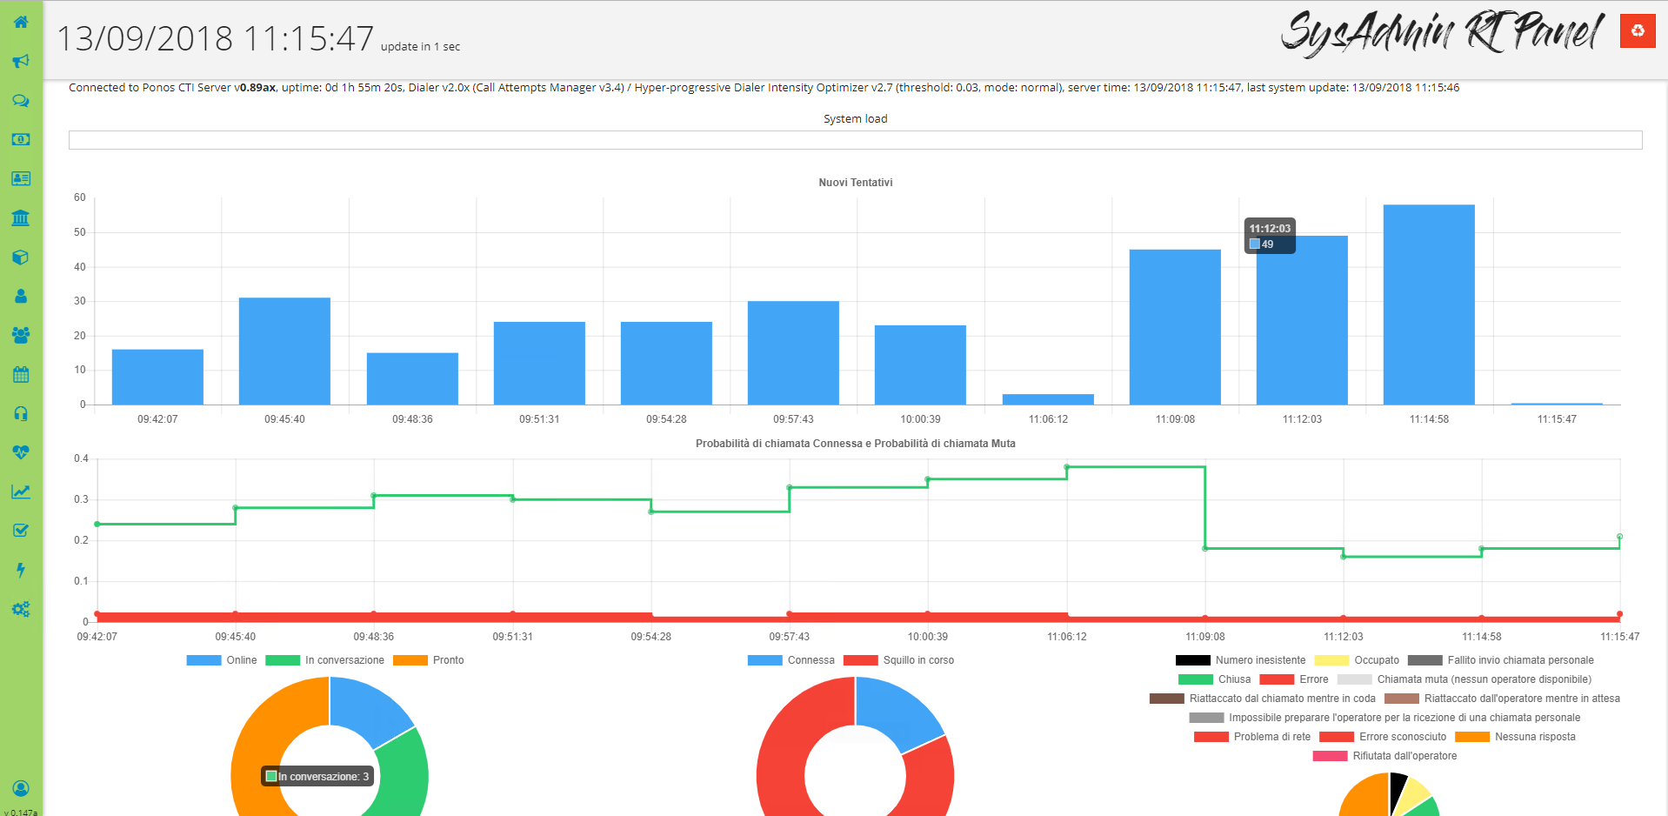The height and width of the screenshot is (816, 1668).
Task: Open the ID card contacts icon
Action: tap(21, 178)
